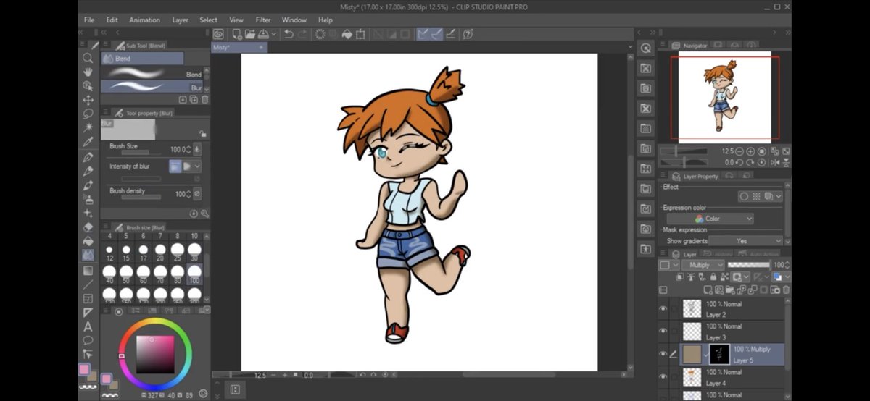This screenshot has width=870, height=401.
Task: Select the Zoom magnifier tool
Action: (x=88, y=58)
